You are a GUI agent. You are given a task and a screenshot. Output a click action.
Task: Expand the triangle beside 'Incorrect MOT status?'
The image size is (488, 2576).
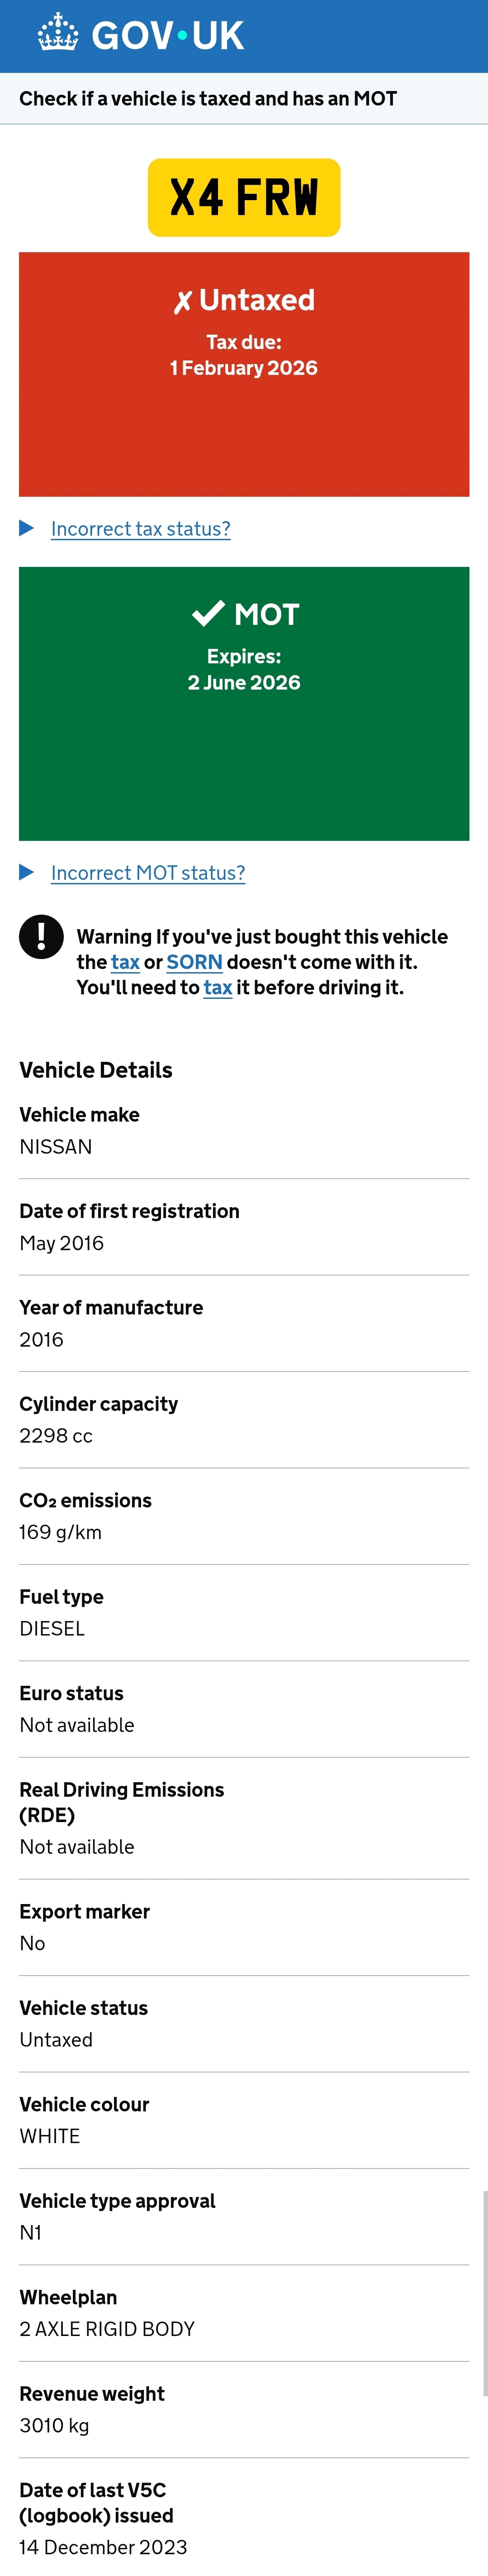tap(27, 872)
